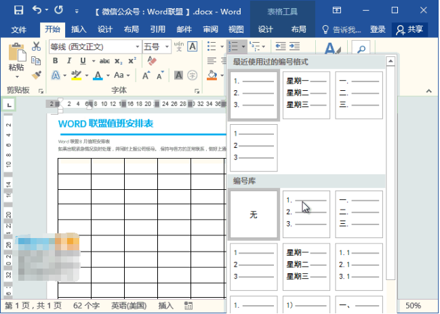Viewport: 440px width, 314px height.
Task: Expand the underline style dropdown arrow
Action: point(94,61)
